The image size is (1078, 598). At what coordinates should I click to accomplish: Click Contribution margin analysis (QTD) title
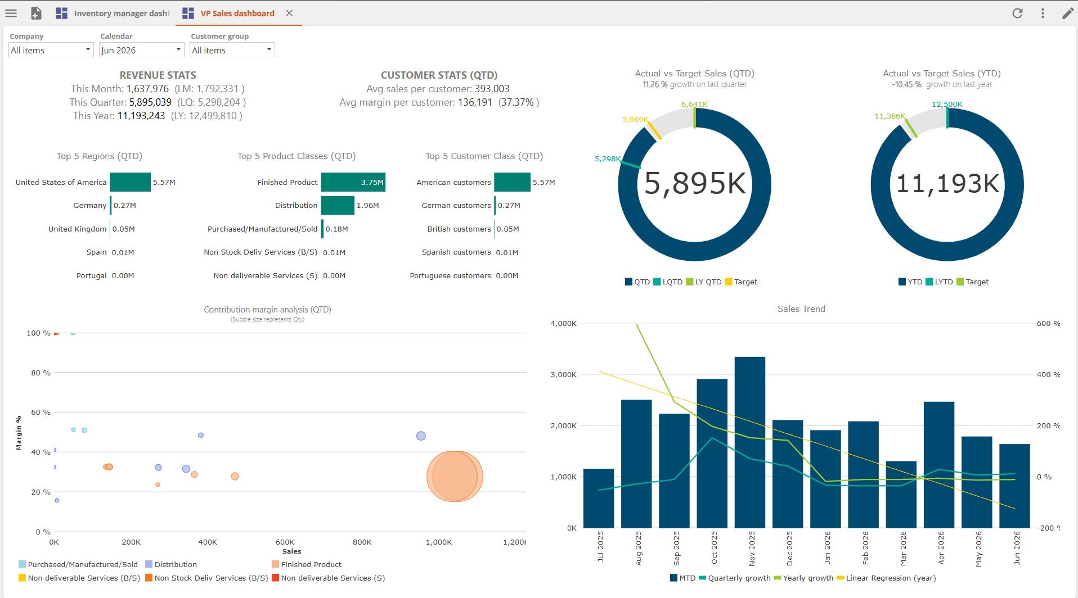pyautogui.click(x=267, y=310)
